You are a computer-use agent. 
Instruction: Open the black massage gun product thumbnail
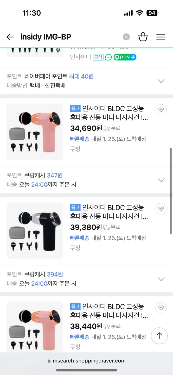(35, 231)
